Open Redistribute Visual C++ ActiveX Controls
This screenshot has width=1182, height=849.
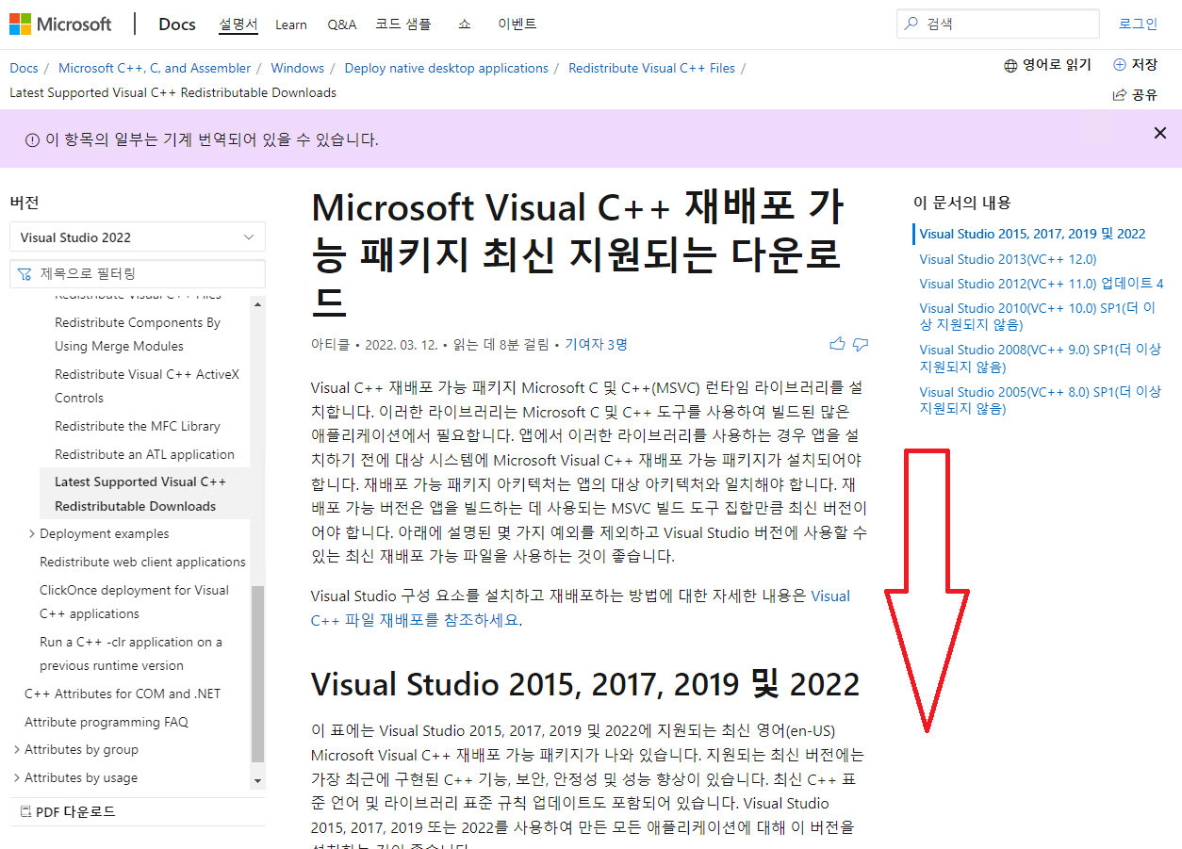click(147, 386)
